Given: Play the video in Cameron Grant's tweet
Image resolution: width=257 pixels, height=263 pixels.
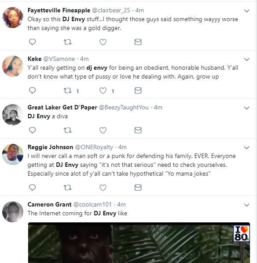Looking at the screenshot, I should (139, 243).
